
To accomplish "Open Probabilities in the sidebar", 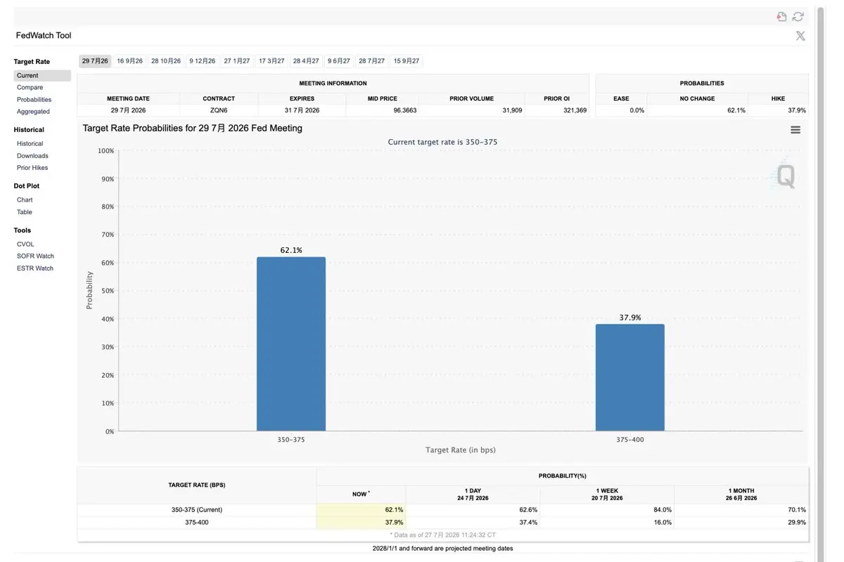I will point(34,100).
